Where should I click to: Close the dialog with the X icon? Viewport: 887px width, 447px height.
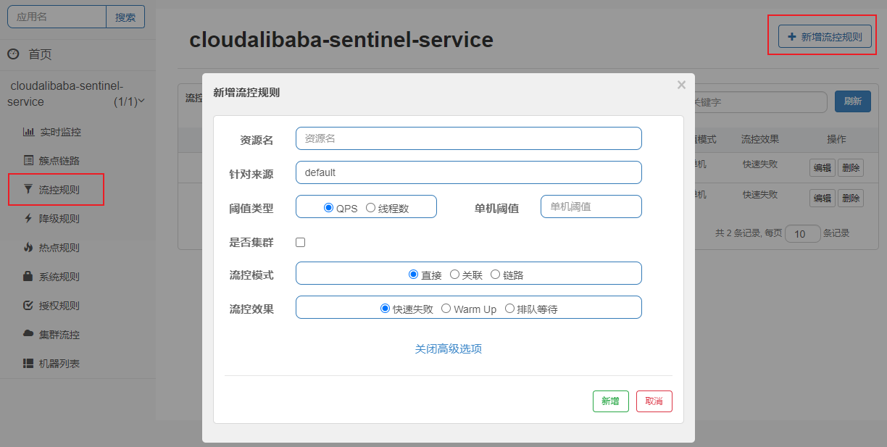(x=681, y=85)
